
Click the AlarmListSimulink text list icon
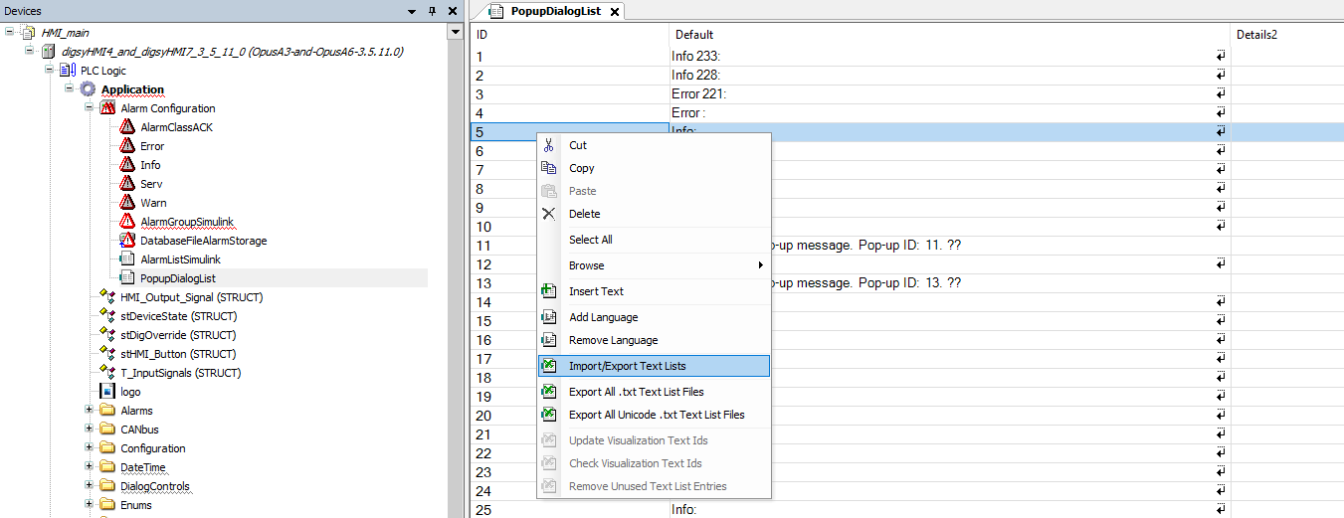click(x=126, y=259)
